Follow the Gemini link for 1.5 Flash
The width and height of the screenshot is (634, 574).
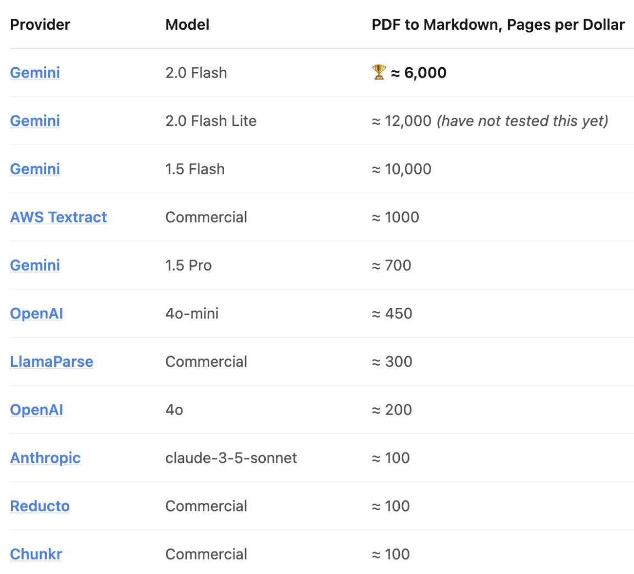[35, 169]
